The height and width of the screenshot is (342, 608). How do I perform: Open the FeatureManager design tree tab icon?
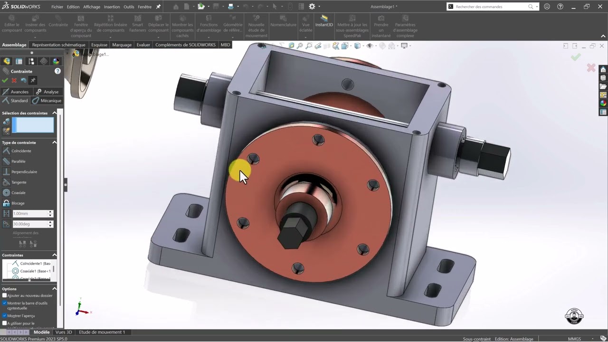(7, 61)
